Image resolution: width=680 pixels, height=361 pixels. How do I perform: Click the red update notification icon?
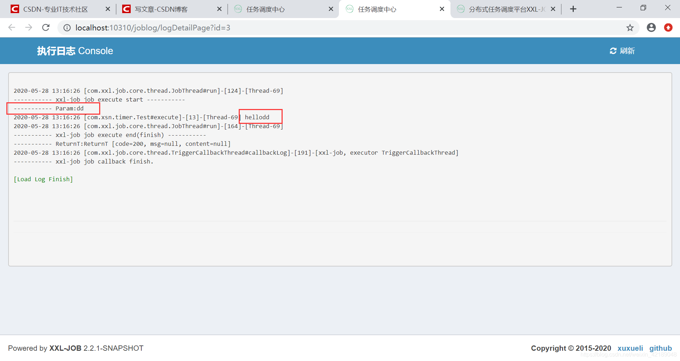(668, 28)
